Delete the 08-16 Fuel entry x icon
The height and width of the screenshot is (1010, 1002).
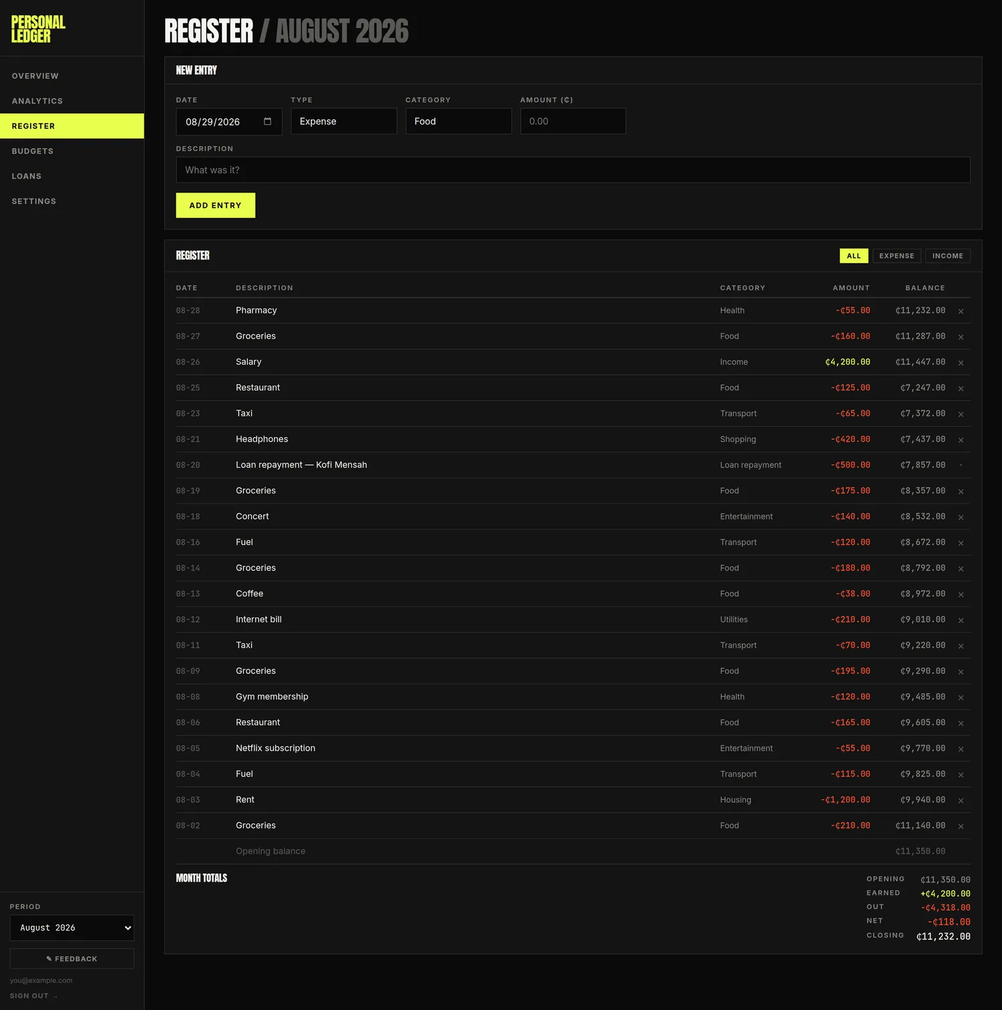click(x=961, y=543)
